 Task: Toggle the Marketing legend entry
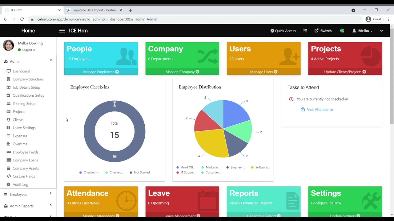click(x=211, y=167)
